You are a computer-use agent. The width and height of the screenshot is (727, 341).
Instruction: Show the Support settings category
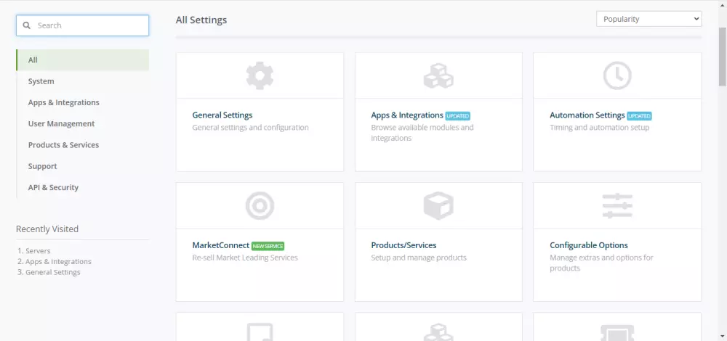[x=43, y=166]
